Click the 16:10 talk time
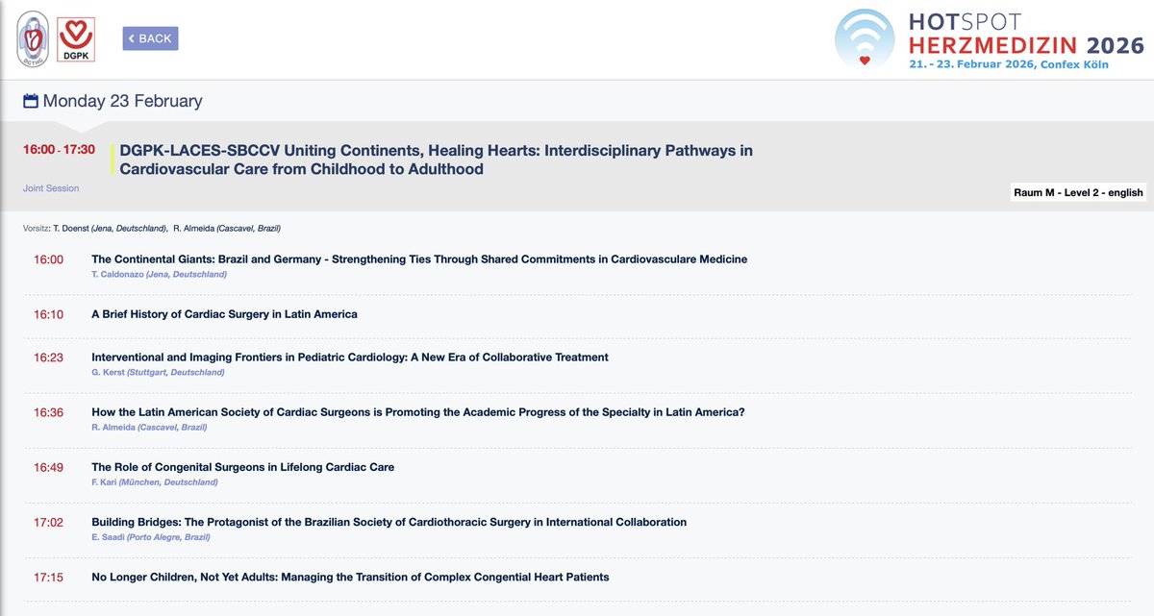This screenshot has width=1154, height=616. 49,314
